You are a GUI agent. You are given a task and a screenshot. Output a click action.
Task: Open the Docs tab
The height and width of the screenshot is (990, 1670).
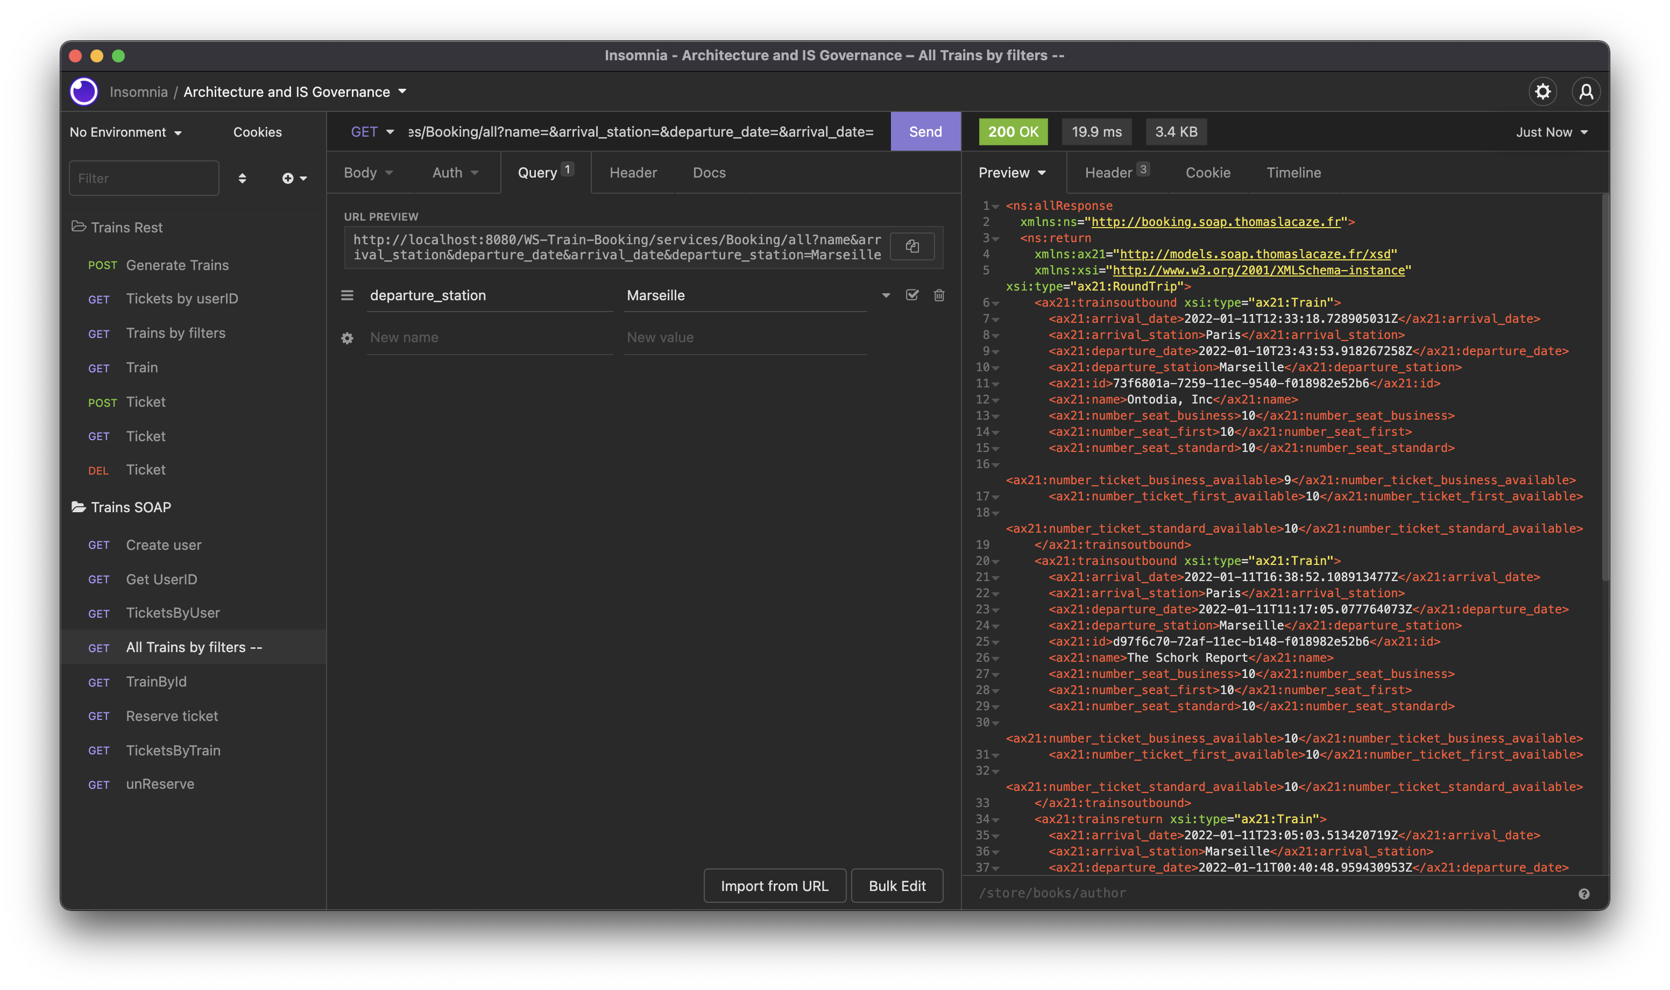709,173
